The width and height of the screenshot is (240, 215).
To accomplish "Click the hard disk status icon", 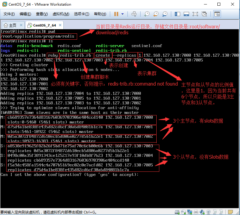I will 177,212.
